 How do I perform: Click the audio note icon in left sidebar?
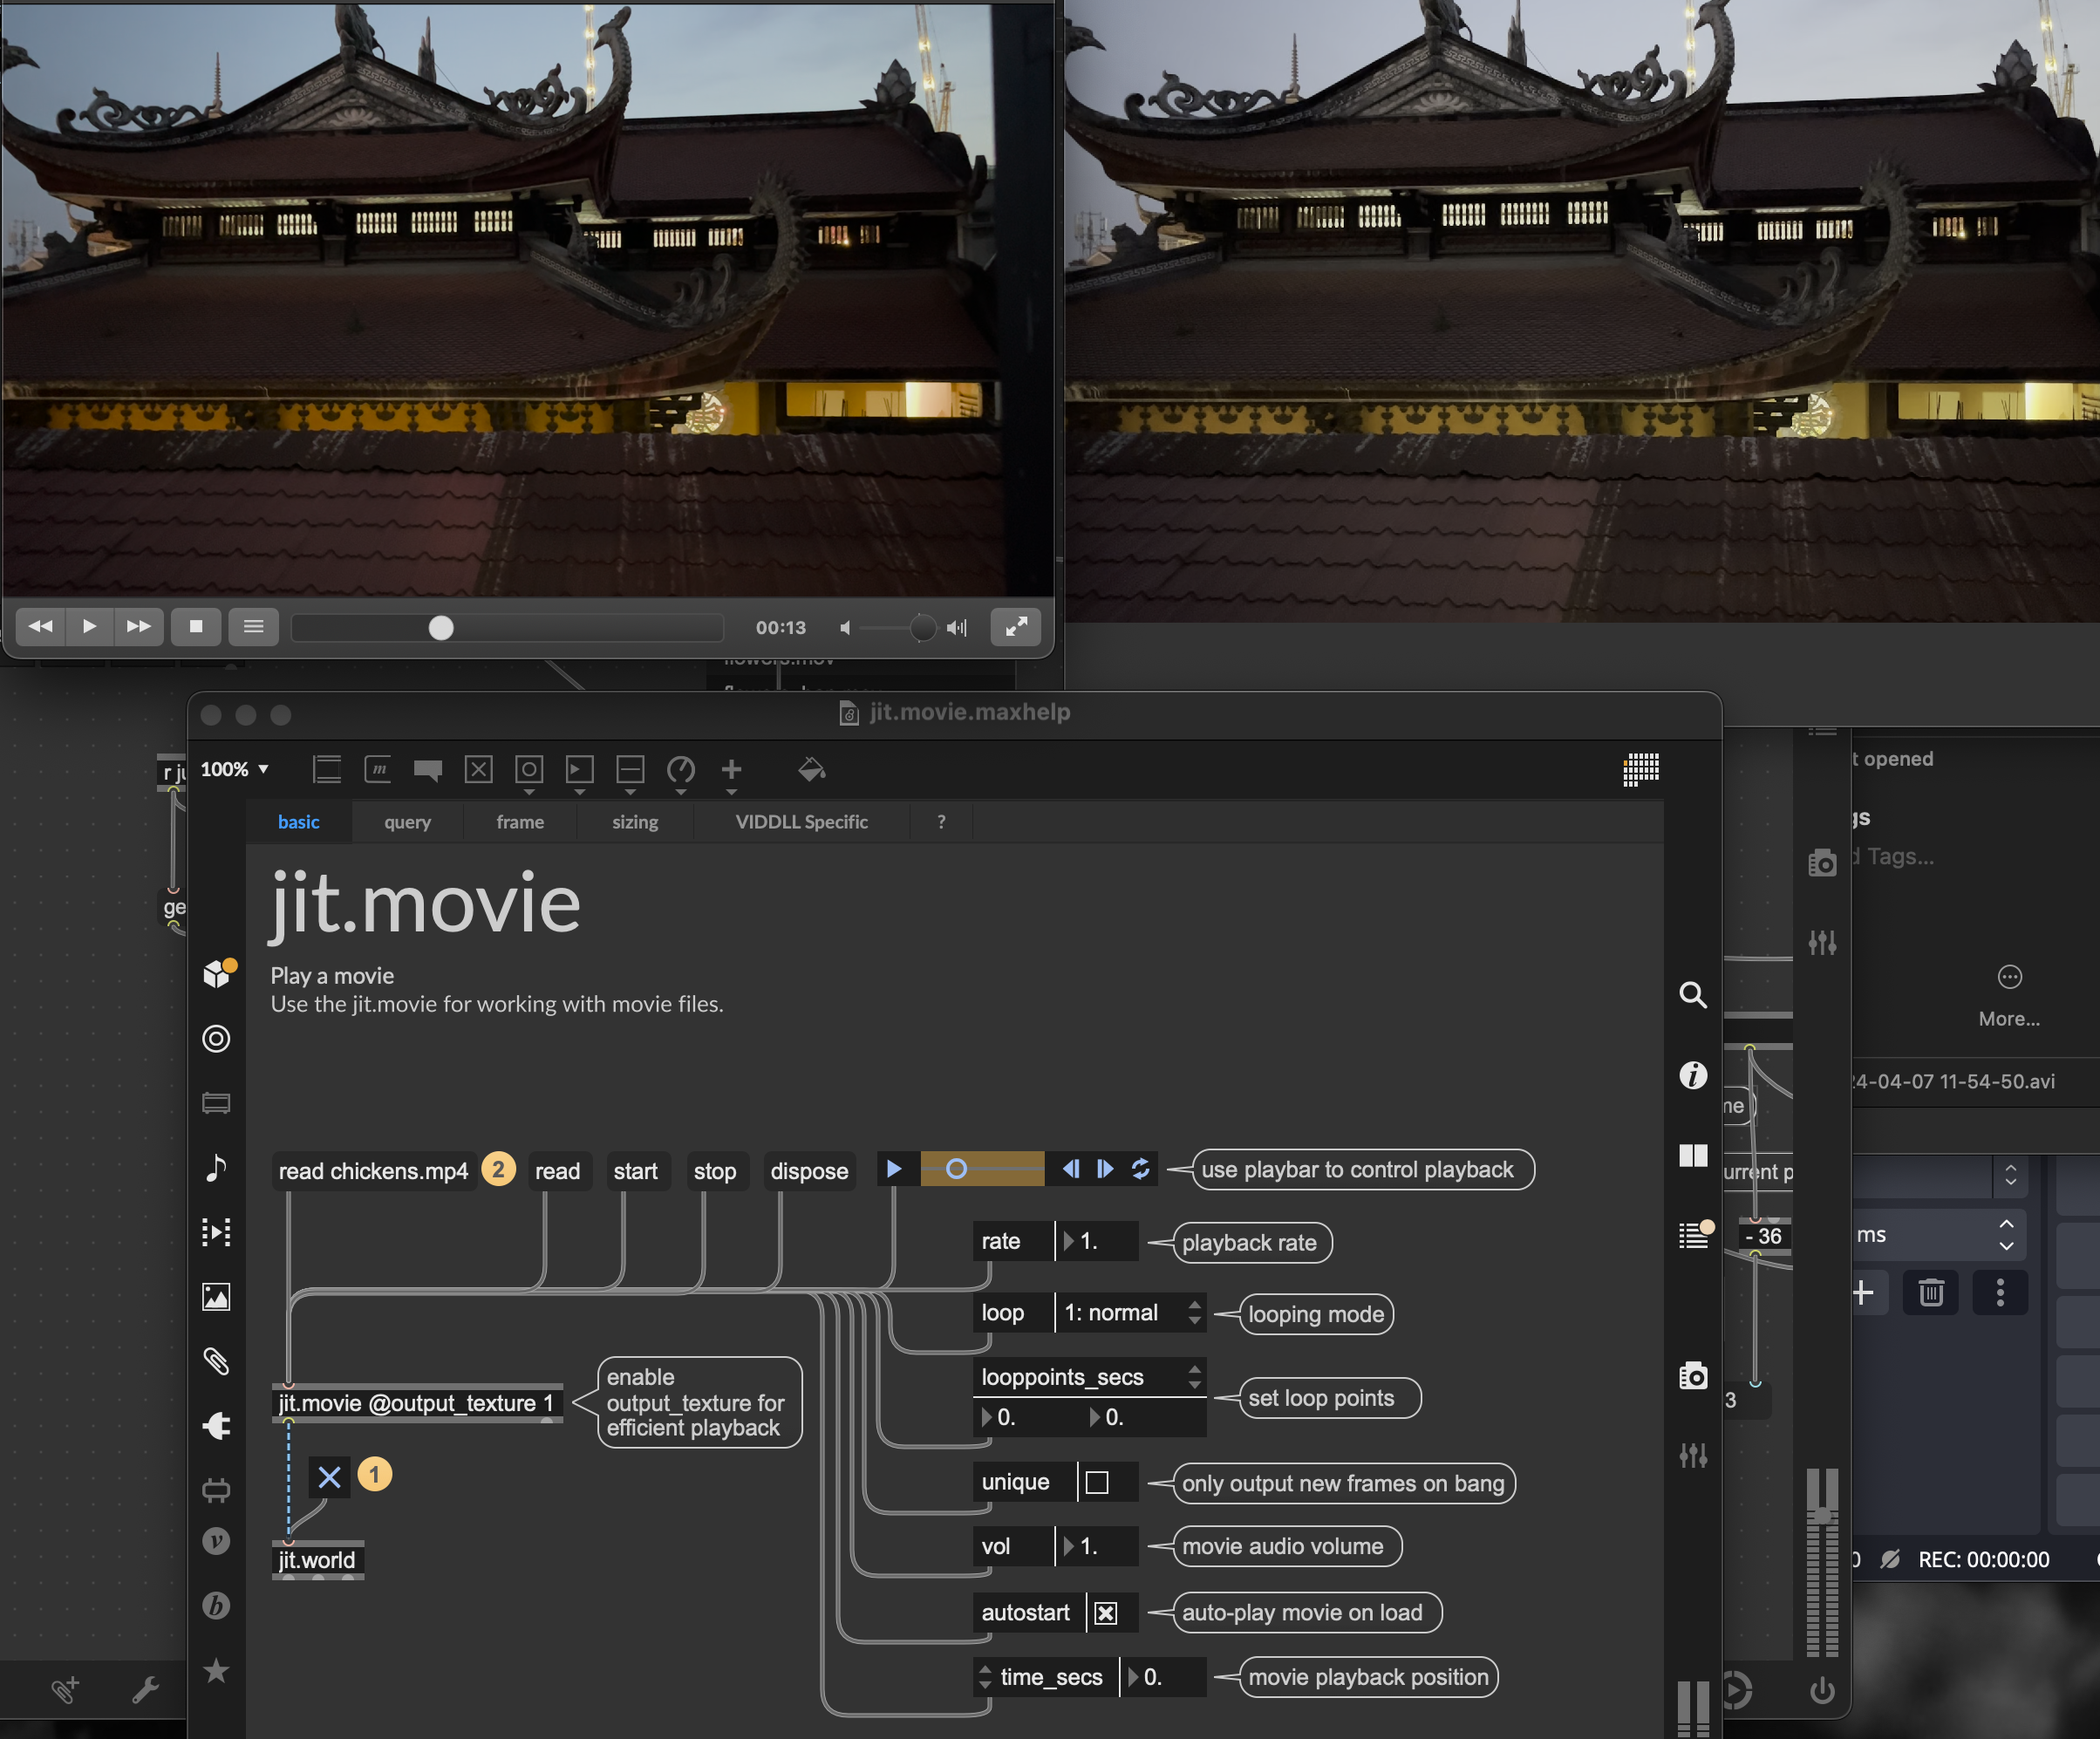point(216,1167)
